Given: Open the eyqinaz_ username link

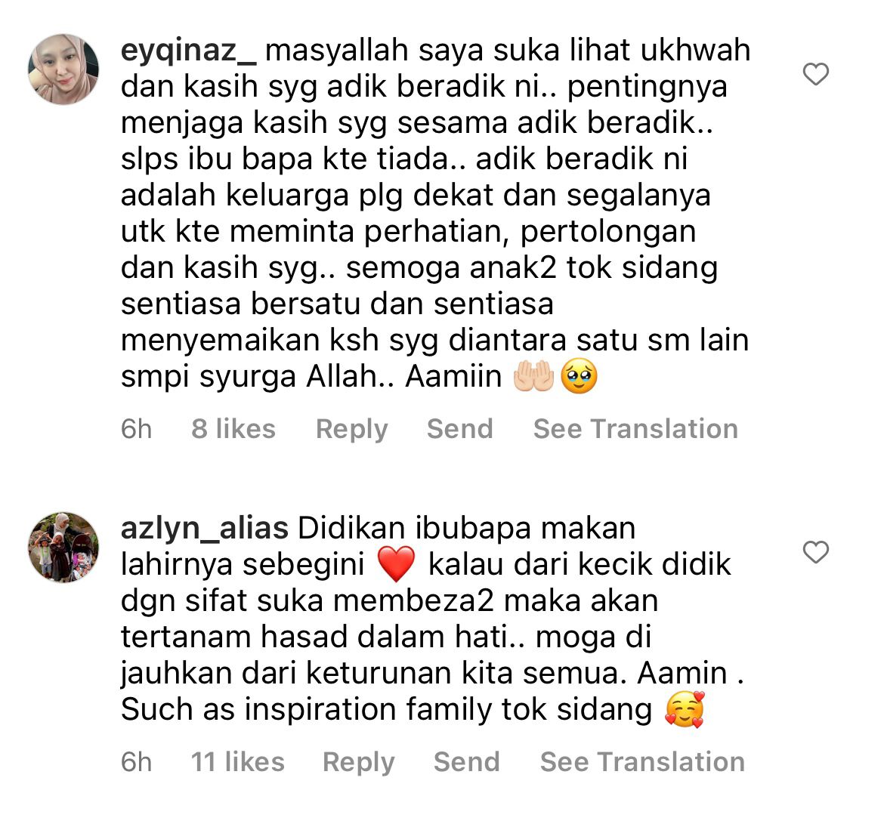Looking at the screenshot, I should [x=188, y=51].
